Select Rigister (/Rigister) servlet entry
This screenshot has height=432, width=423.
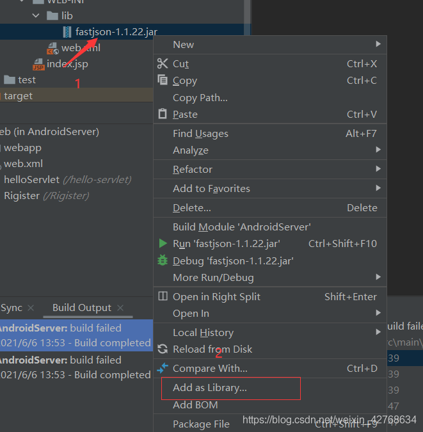point(47,196)
